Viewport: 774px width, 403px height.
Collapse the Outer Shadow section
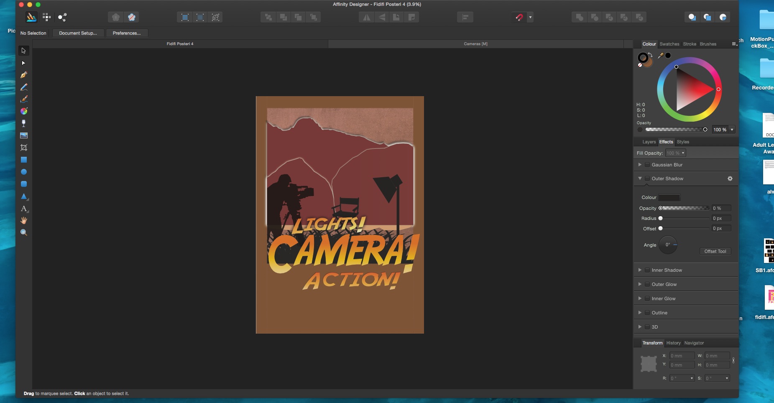coord(640,179)
